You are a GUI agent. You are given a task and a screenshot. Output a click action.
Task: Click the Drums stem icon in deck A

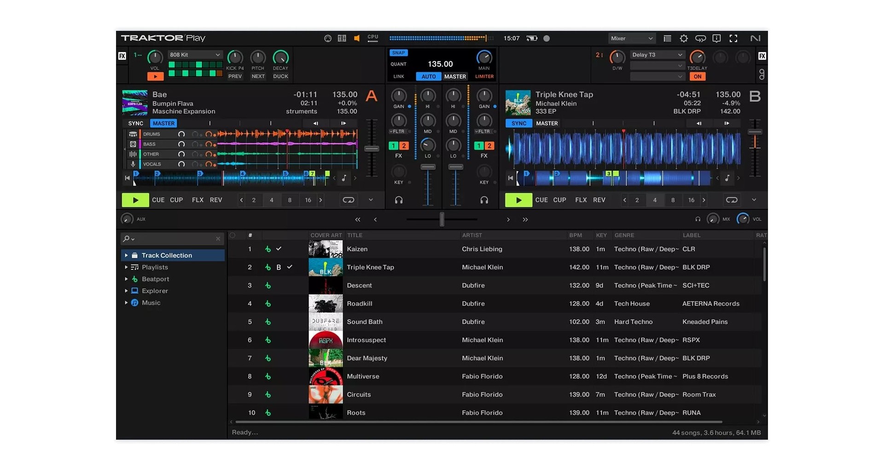(x=133, y=134)
